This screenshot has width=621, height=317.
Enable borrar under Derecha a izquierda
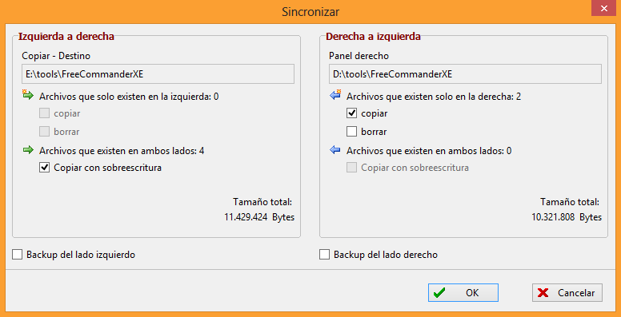(x=351, y=132)
